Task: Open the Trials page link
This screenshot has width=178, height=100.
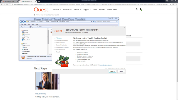Action: point(95,10)
